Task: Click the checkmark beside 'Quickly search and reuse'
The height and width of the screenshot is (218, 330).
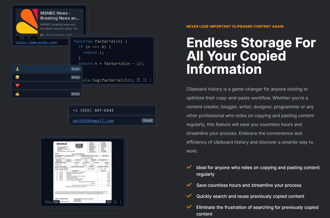Action: click(189, 196)
